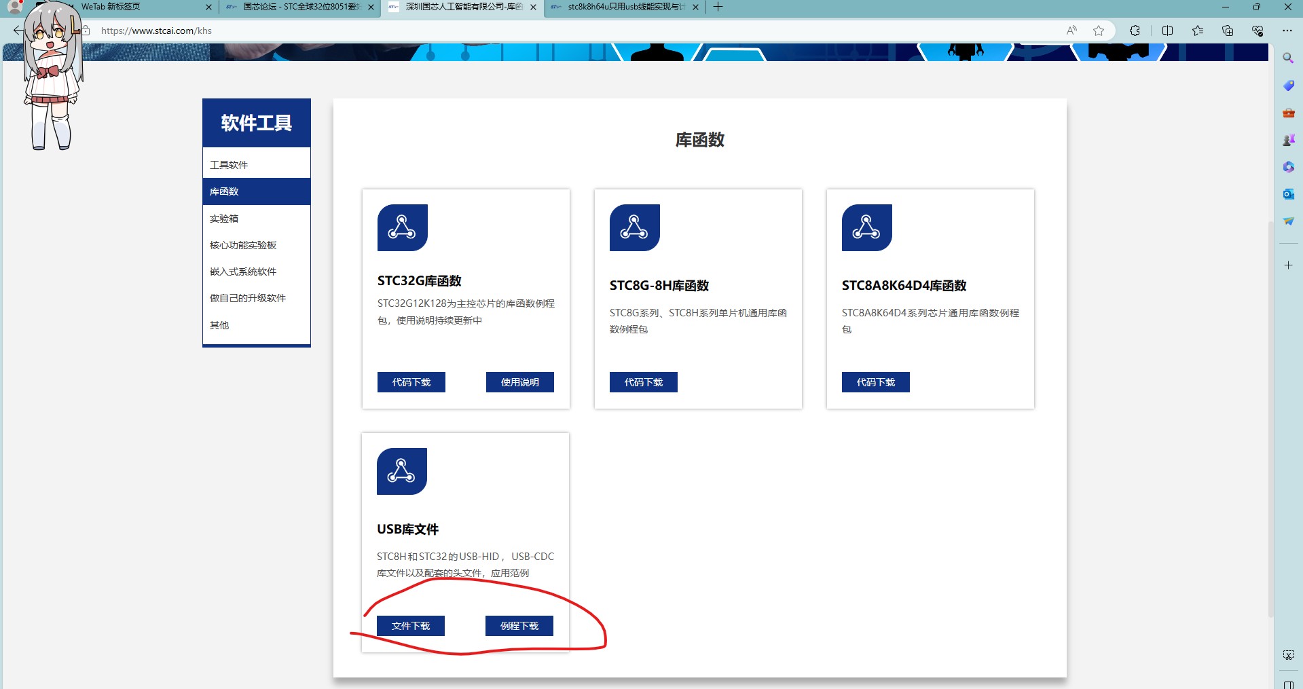Select 其他 in the side menu
Screen dimensions: 1303x689
pyautogui.click(x=257, y=325)
